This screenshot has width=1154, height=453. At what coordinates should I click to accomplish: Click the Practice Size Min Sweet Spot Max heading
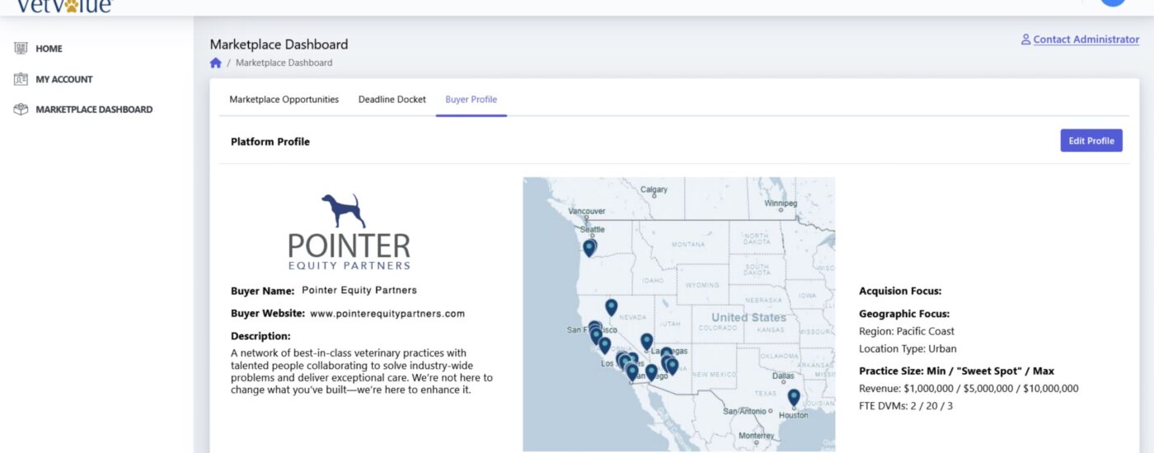click(x=956, y=371)
